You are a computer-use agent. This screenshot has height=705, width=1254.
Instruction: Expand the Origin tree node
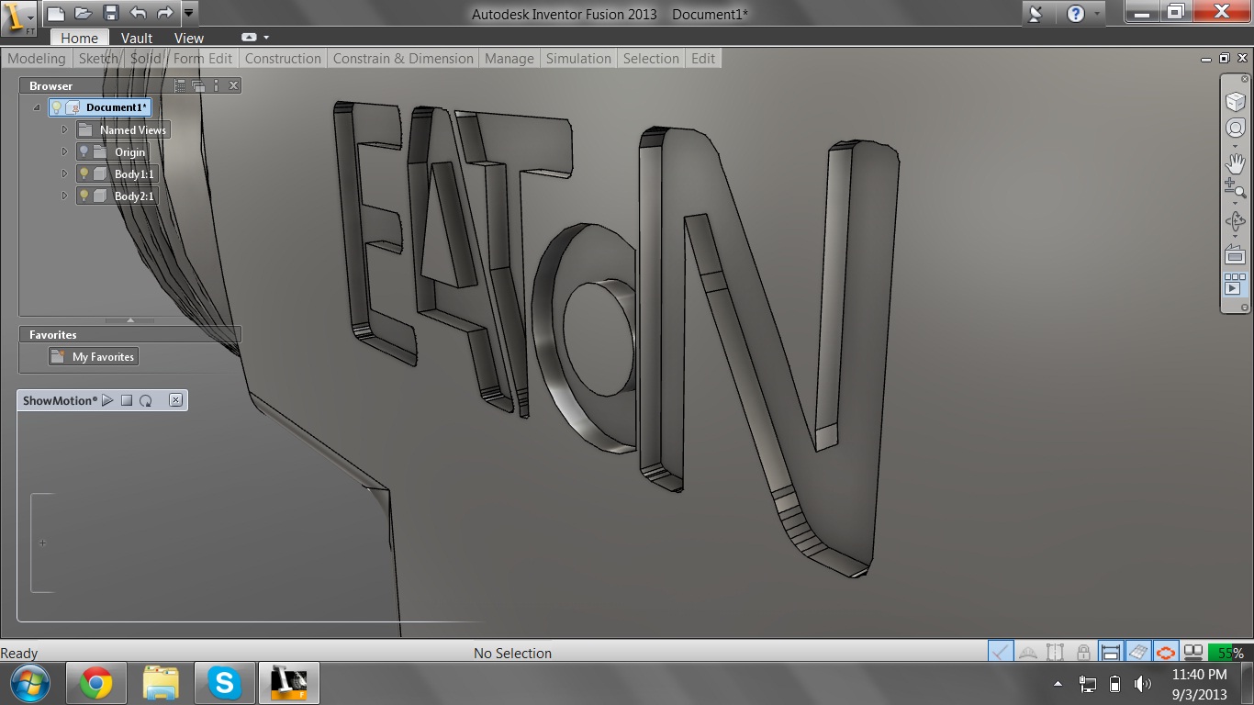tap(64, 151)
